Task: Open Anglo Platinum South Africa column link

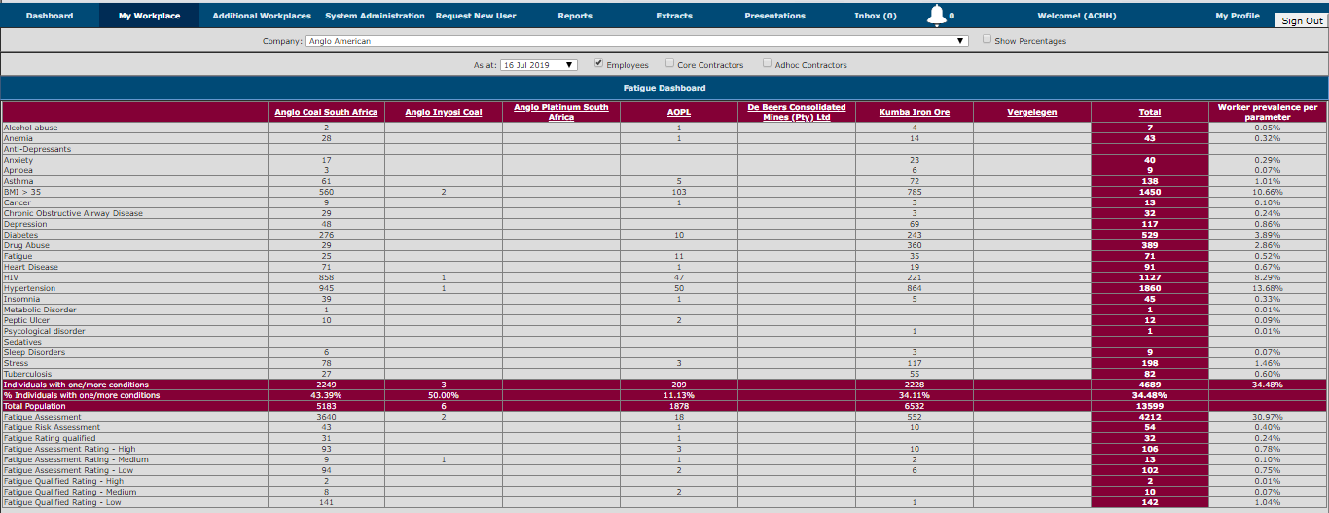Action: click(x=561, y=112)
